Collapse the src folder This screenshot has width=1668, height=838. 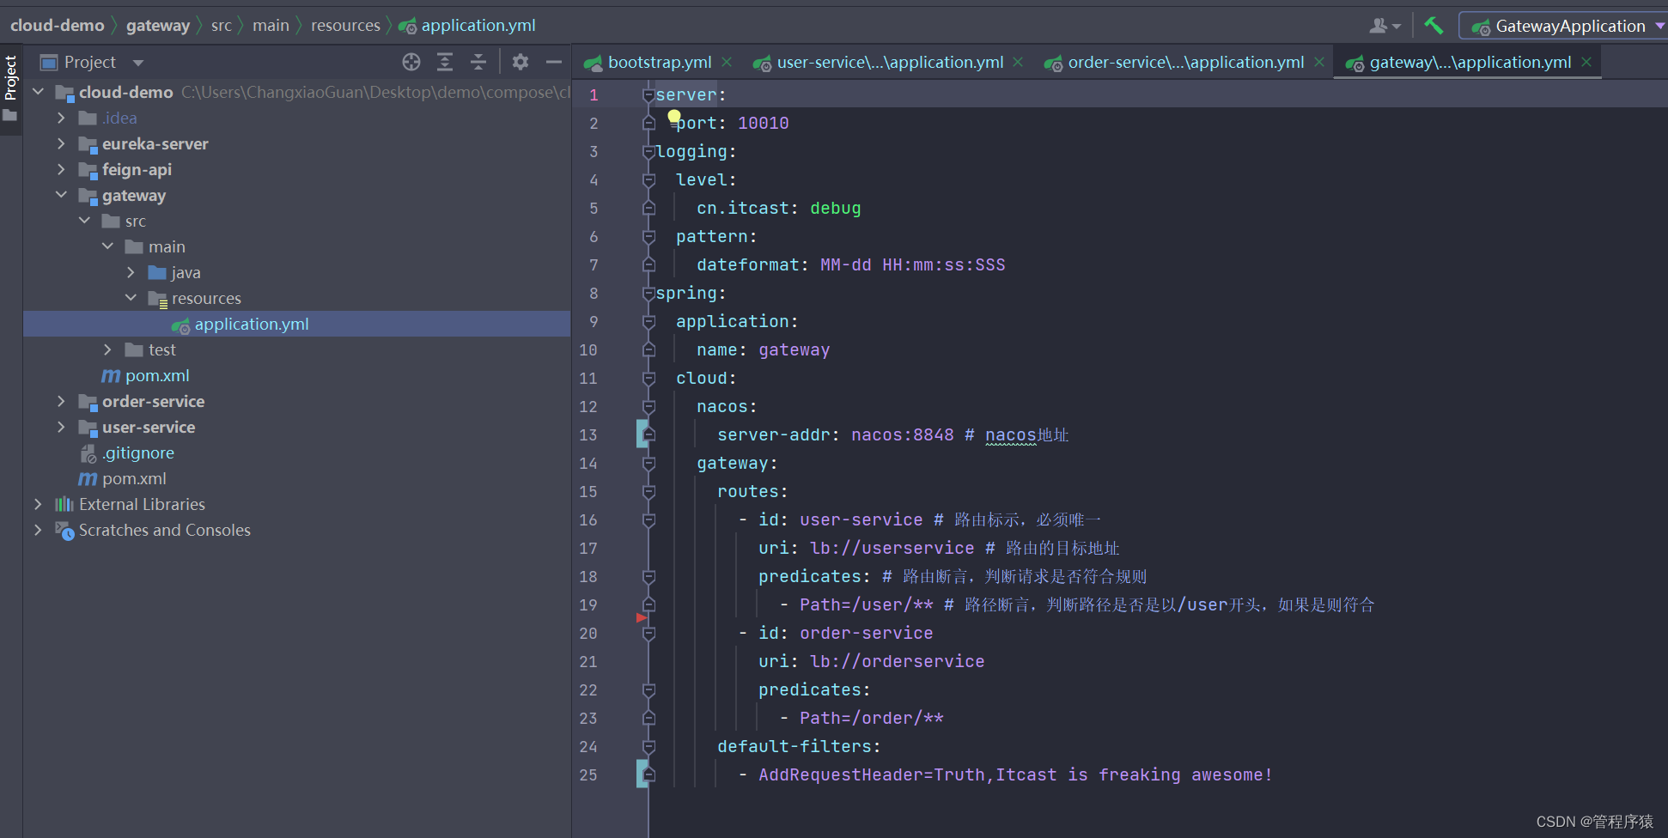tap(84, 221)
